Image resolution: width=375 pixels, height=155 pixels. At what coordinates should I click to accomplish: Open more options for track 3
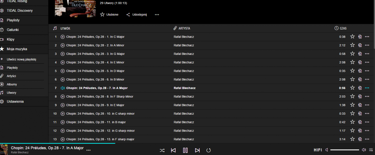coord(367,54)
